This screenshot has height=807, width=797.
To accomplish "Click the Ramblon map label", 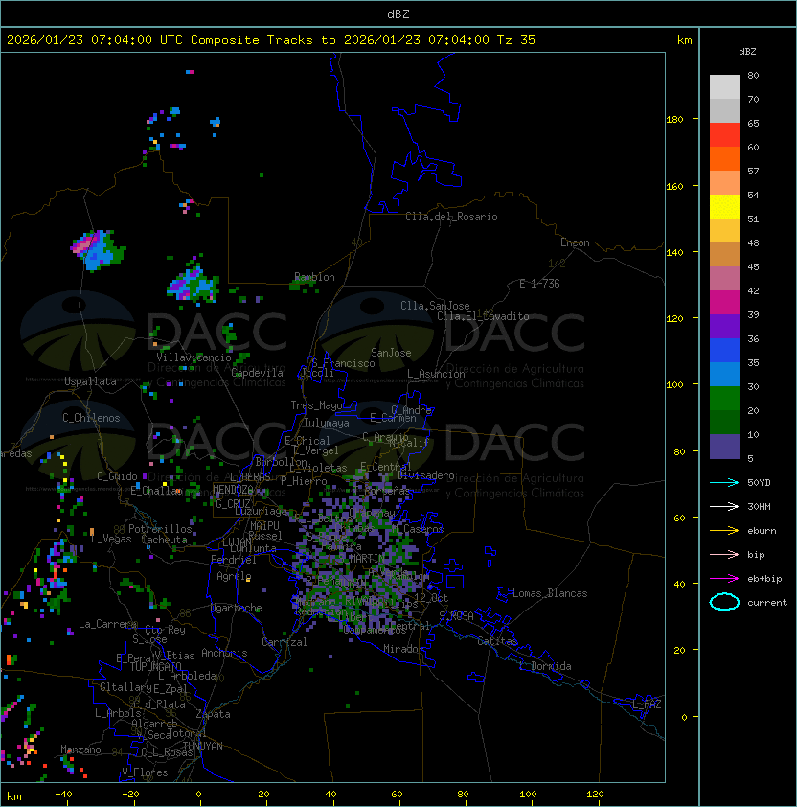I will coord(314,277).
